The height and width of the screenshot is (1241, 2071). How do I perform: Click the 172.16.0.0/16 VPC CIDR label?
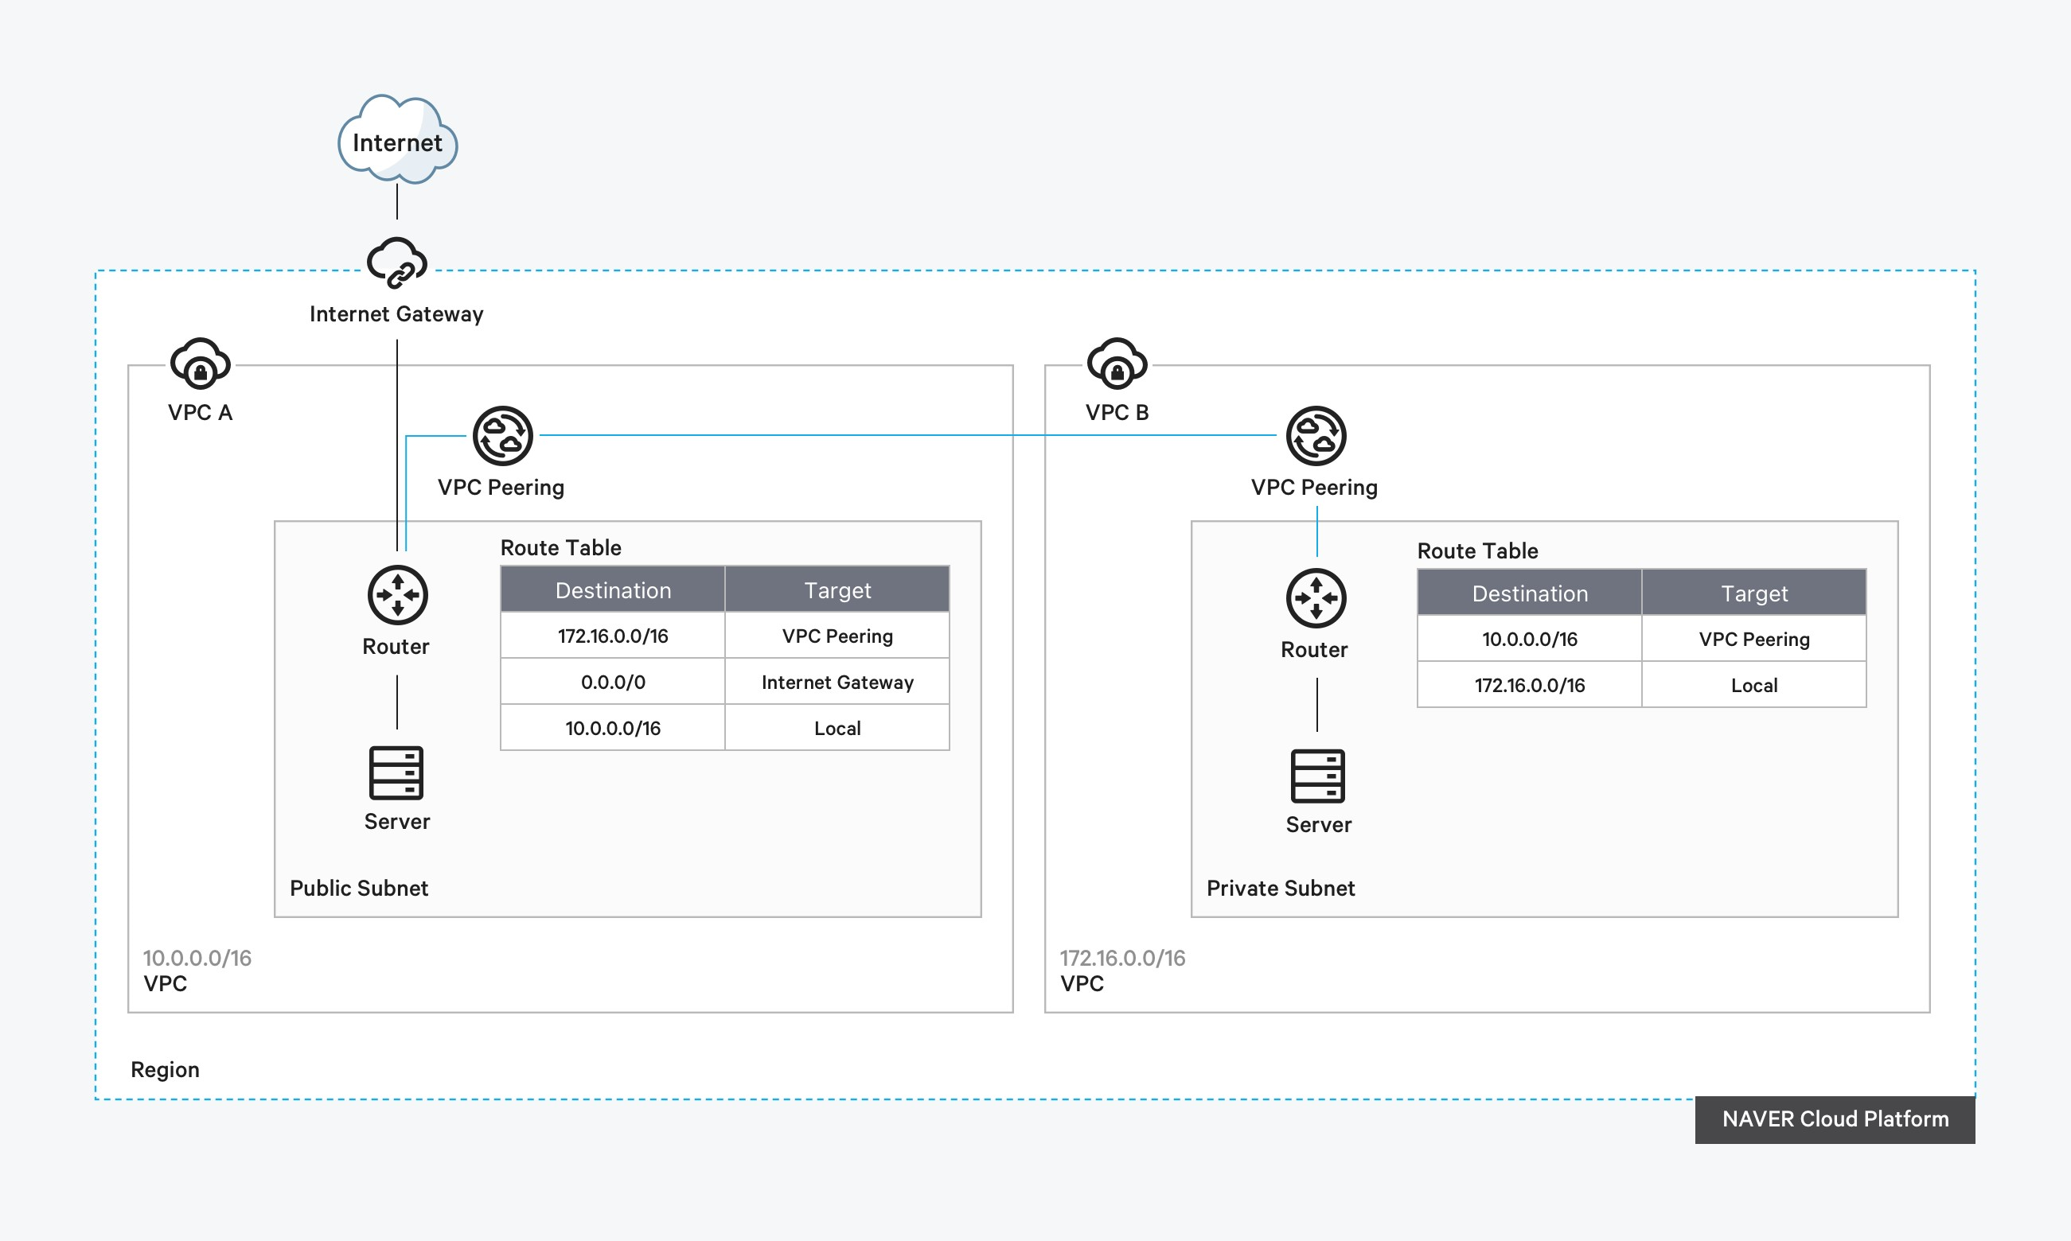(1121, 959)
